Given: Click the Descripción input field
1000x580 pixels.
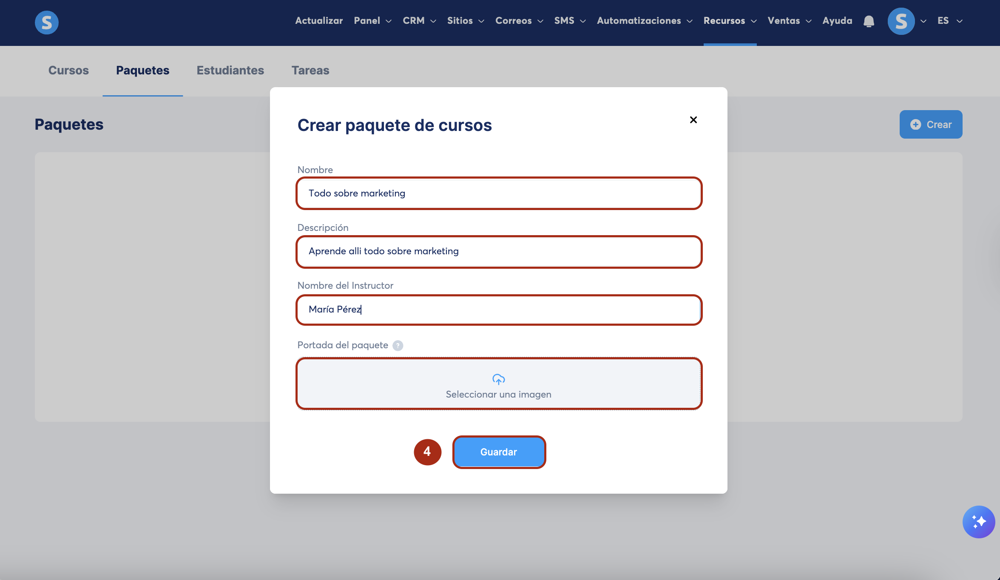Looking at the screenshot, I should pyautogui.click(x=498, y=251).
